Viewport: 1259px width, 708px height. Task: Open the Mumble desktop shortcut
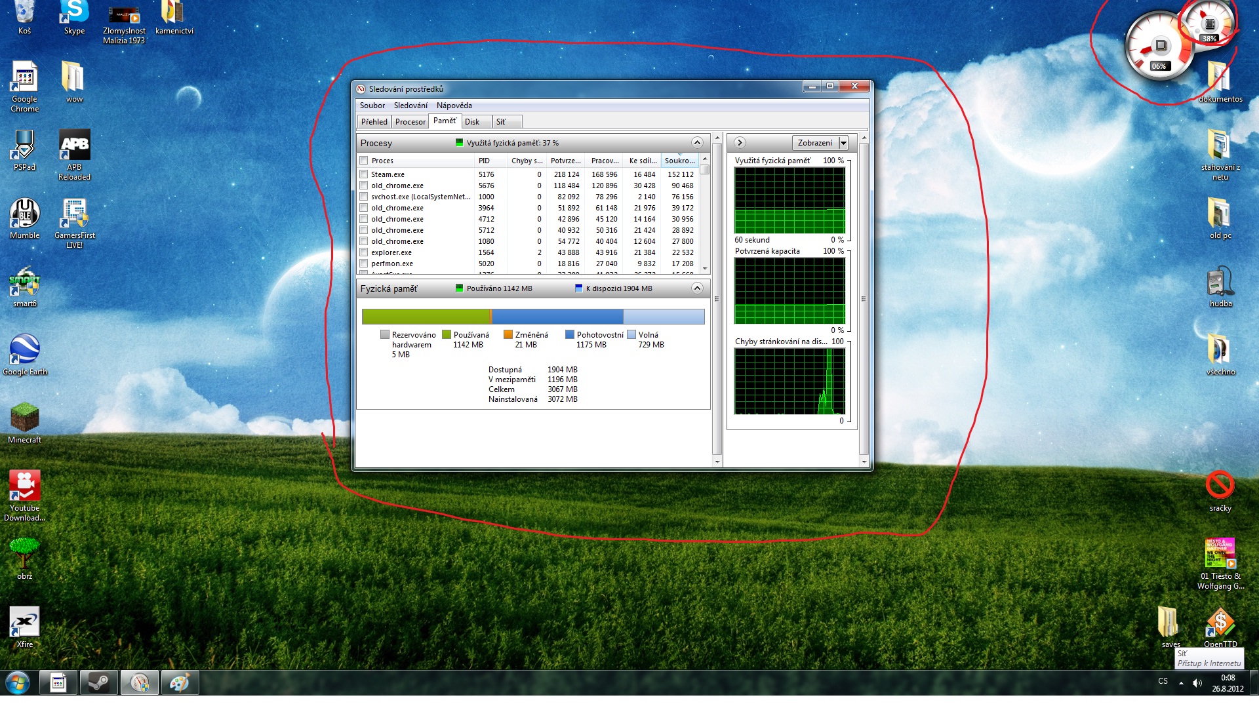click(24, 214)
